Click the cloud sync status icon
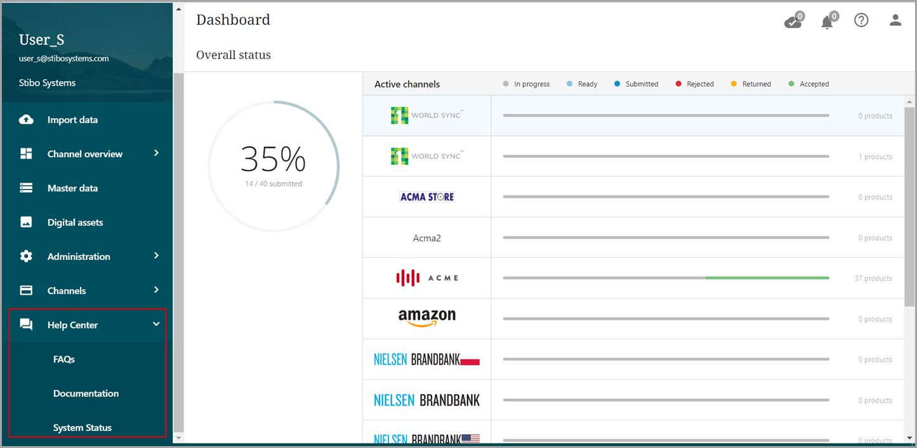The height and width of the screenshot is (448, 917). pos(792,22)
